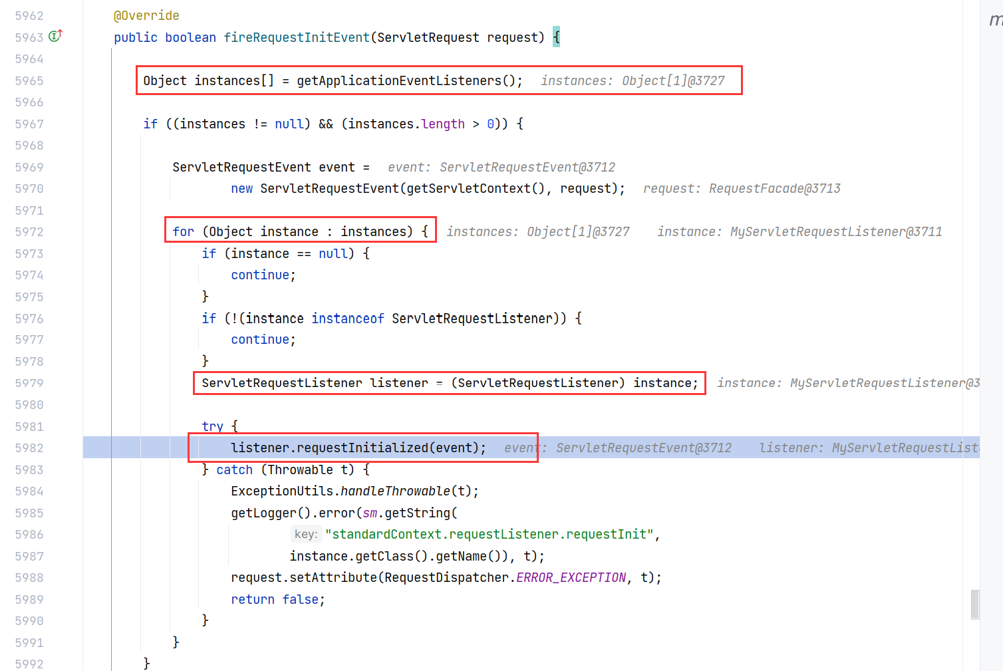Image resolution: width=1003 pixels, height=671 pixels.
Task: Click the ERROR_EXCEPTION constant
Action: [571, 578]
